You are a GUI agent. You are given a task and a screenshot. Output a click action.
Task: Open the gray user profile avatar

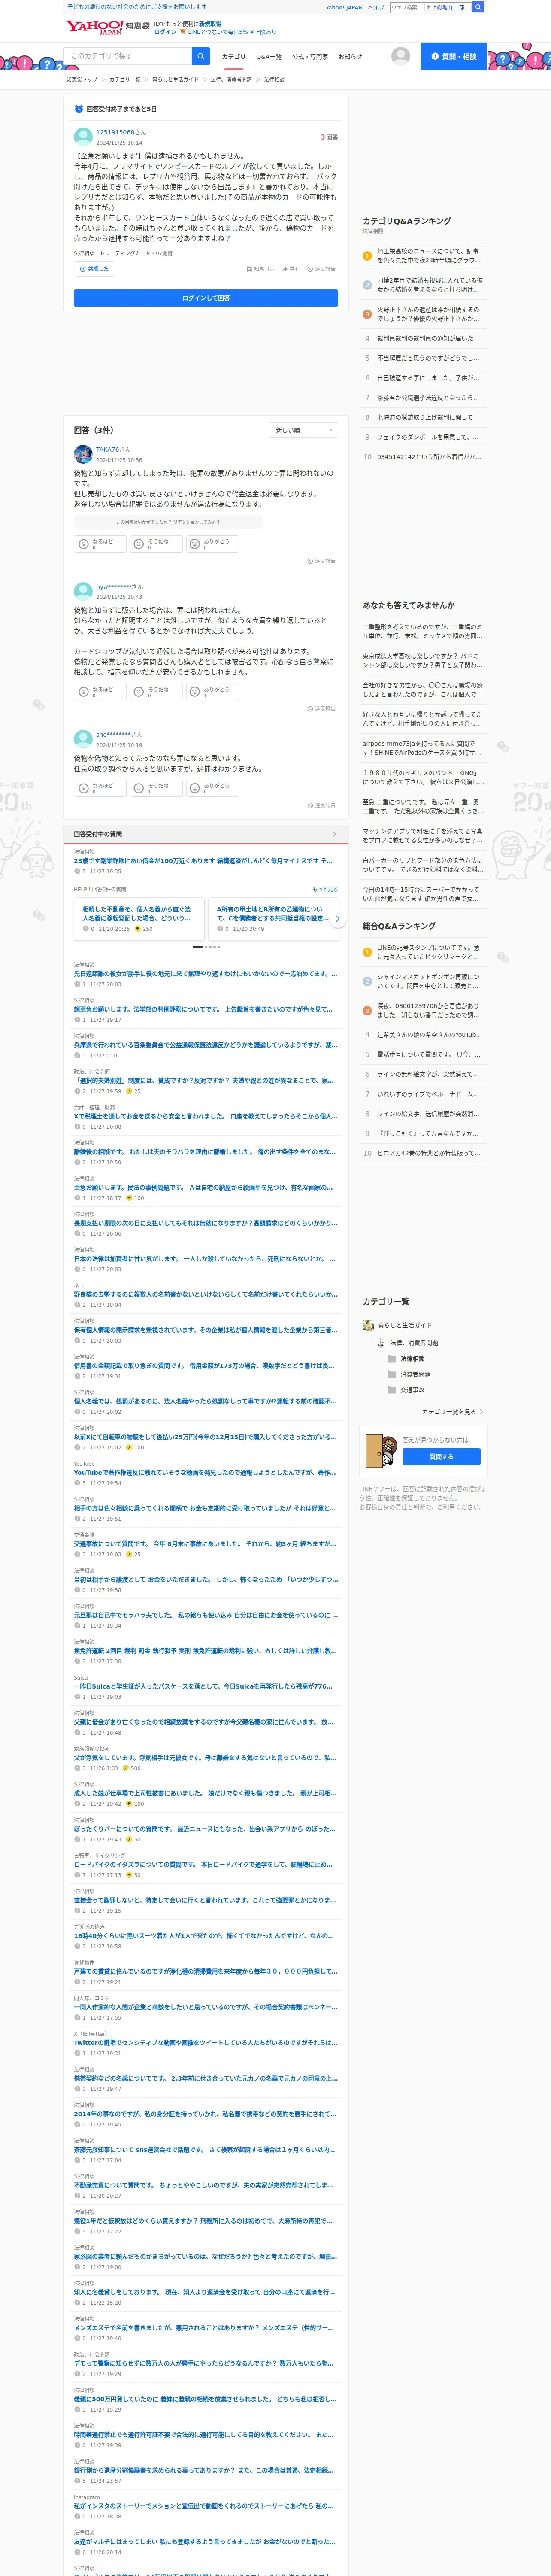tap(400, 56)
